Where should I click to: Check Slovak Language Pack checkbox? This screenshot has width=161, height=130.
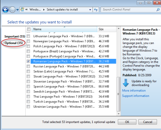click(x=28, y=76)
